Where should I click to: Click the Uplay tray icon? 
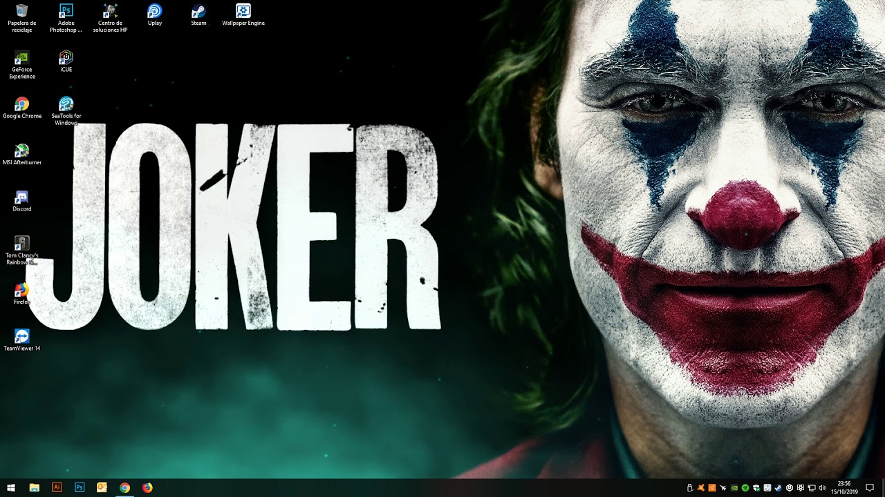point(790,488)
